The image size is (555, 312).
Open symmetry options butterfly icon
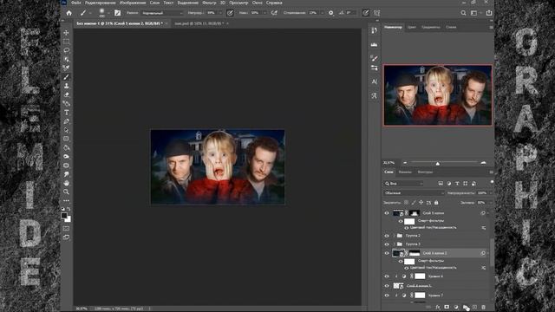coord(376,13)
